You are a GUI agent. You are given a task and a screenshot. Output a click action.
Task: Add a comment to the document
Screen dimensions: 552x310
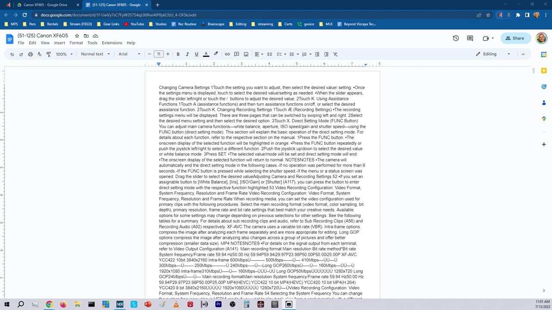click(x=236, y=54)
